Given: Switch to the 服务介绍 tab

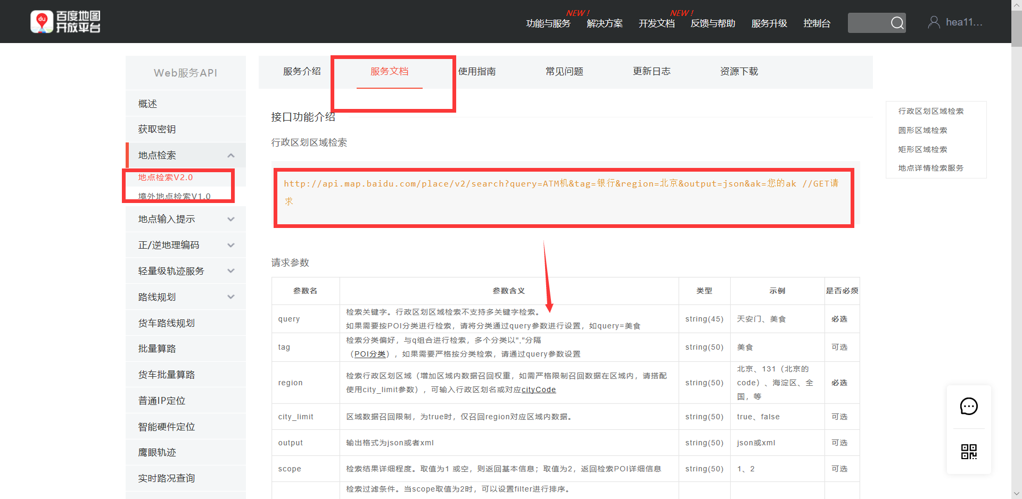Looking at the screenshot, I should point(302,71).
